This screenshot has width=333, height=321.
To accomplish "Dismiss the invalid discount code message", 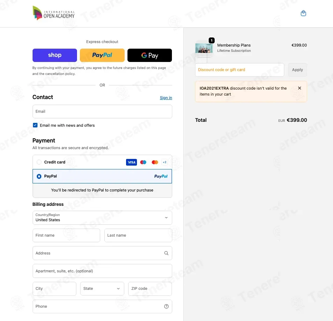I will tap(299, 88).
